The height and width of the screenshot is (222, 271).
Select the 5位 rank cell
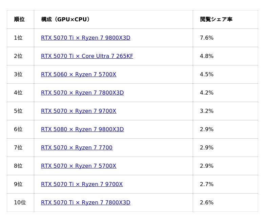(18, 111)
